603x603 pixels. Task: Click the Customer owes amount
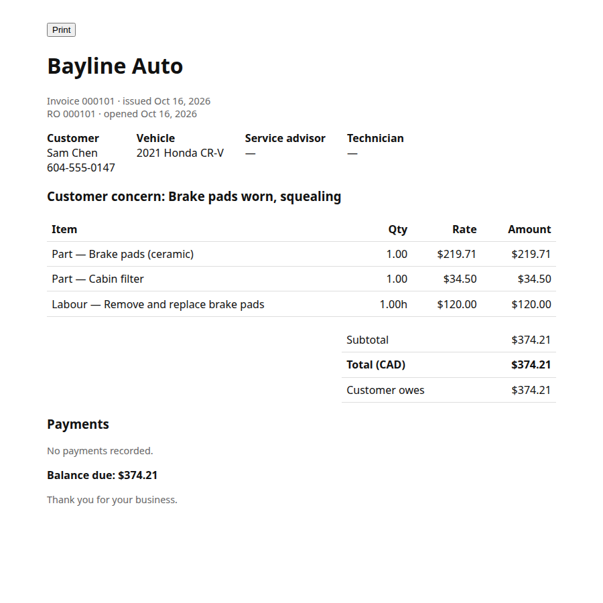coord(531,390)
